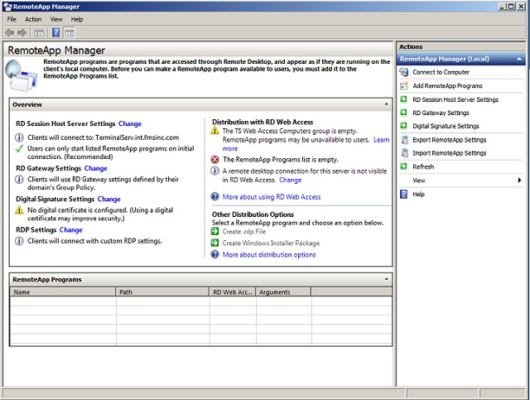Click the Add RemoteApp Programs icon
This screenshot has height=400, width=530.
click(404, 86)
